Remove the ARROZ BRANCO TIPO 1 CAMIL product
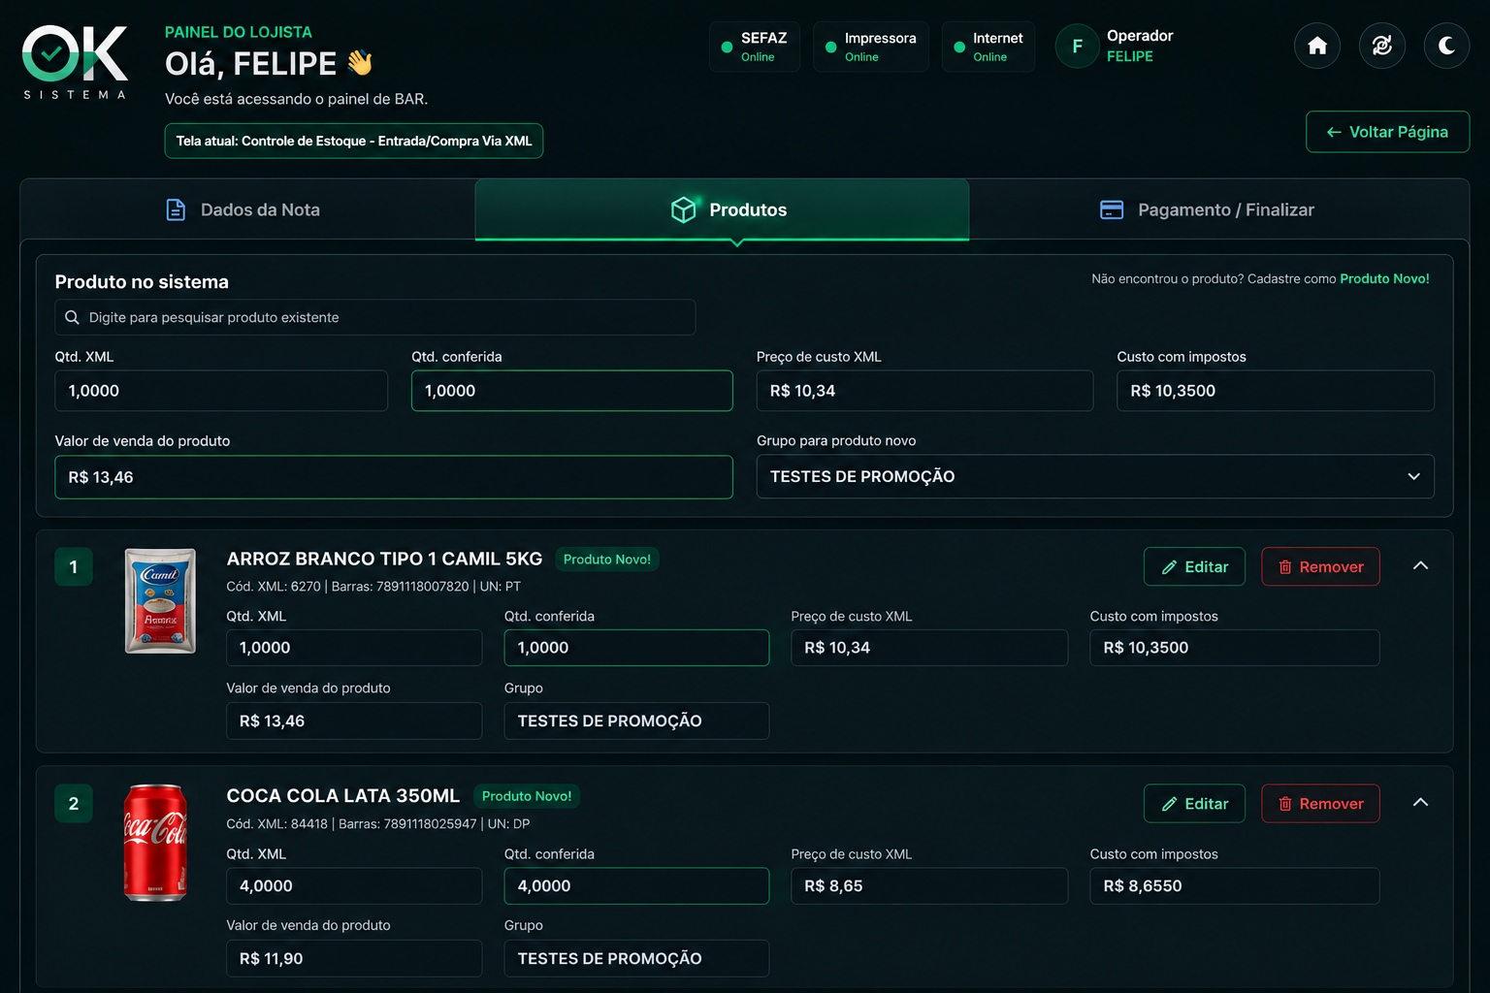The height and width of the screenshot is (993, 1490). click(1320, 567)
